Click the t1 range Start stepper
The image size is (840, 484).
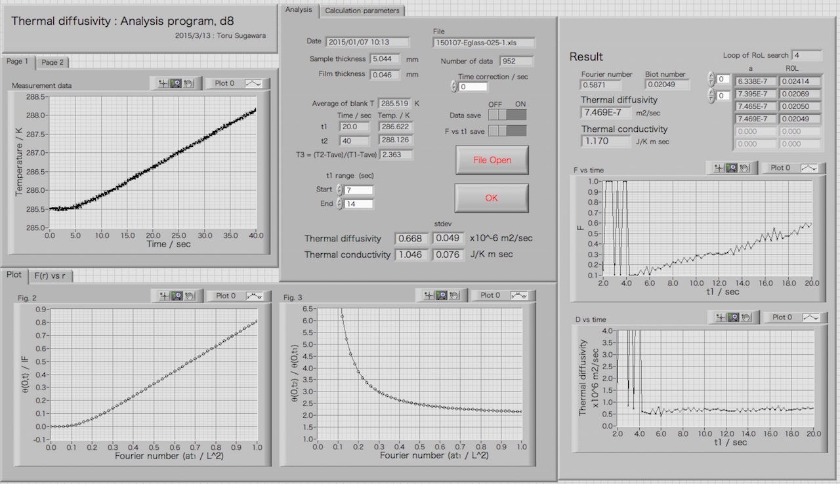coord(339,190)
